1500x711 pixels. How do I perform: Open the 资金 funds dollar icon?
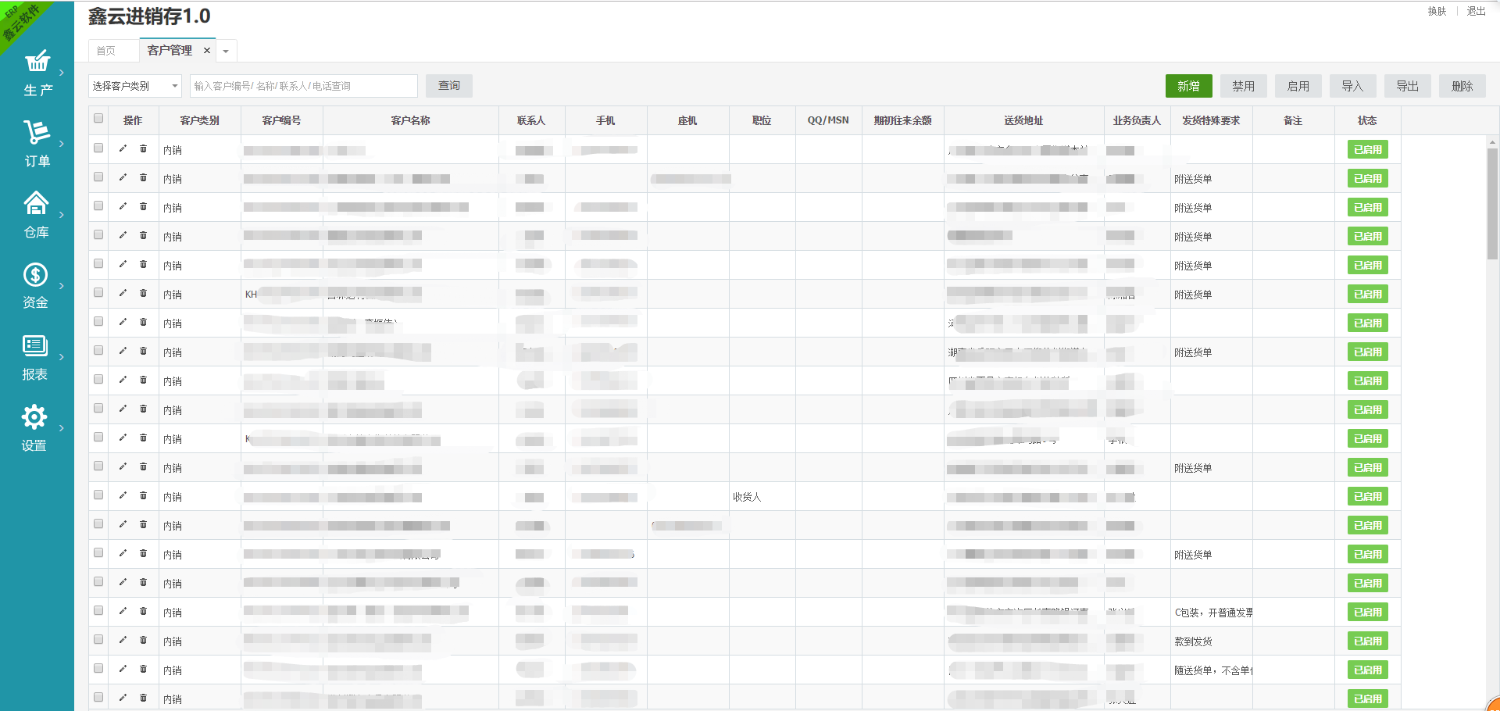tap(36, 275)
